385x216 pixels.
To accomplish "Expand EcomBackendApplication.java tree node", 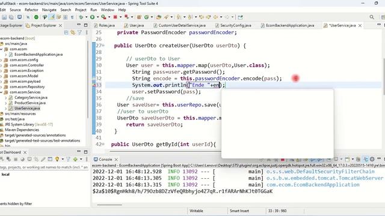I will pyautogui.click(x=5, y=55).
